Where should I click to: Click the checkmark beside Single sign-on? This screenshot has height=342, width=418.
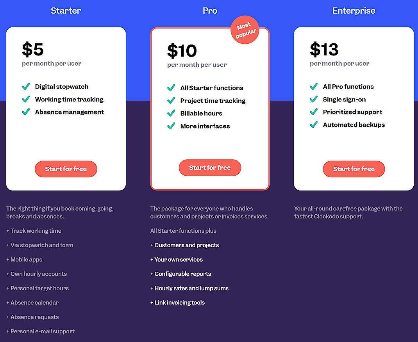[x=314, y=100]
